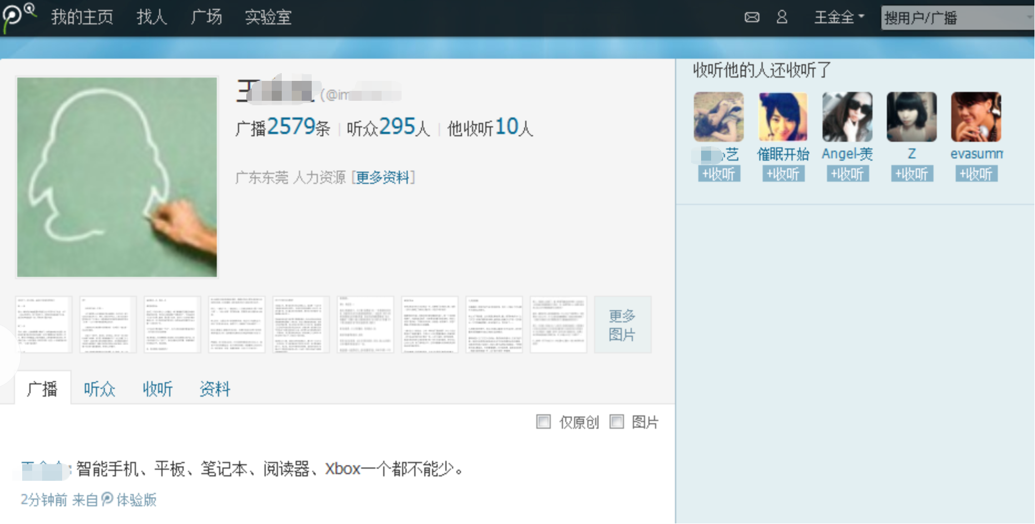
Task: Click the Angel-羡 username link
Action: 848,154
